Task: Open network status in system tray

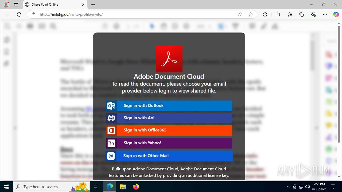Action: (x=301, y=187)
